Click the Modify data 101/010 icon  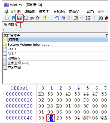point(88,18)
